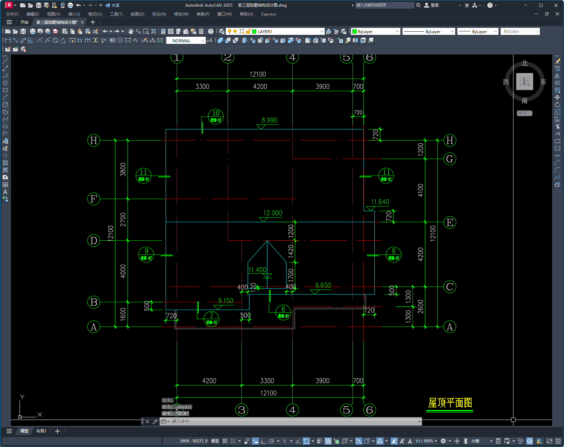
Task: Click the ViewCube 上 top face
Action: [x=524, y=81]
